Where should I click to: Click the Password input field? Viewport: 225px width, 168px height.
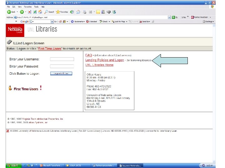pos(62,66)
